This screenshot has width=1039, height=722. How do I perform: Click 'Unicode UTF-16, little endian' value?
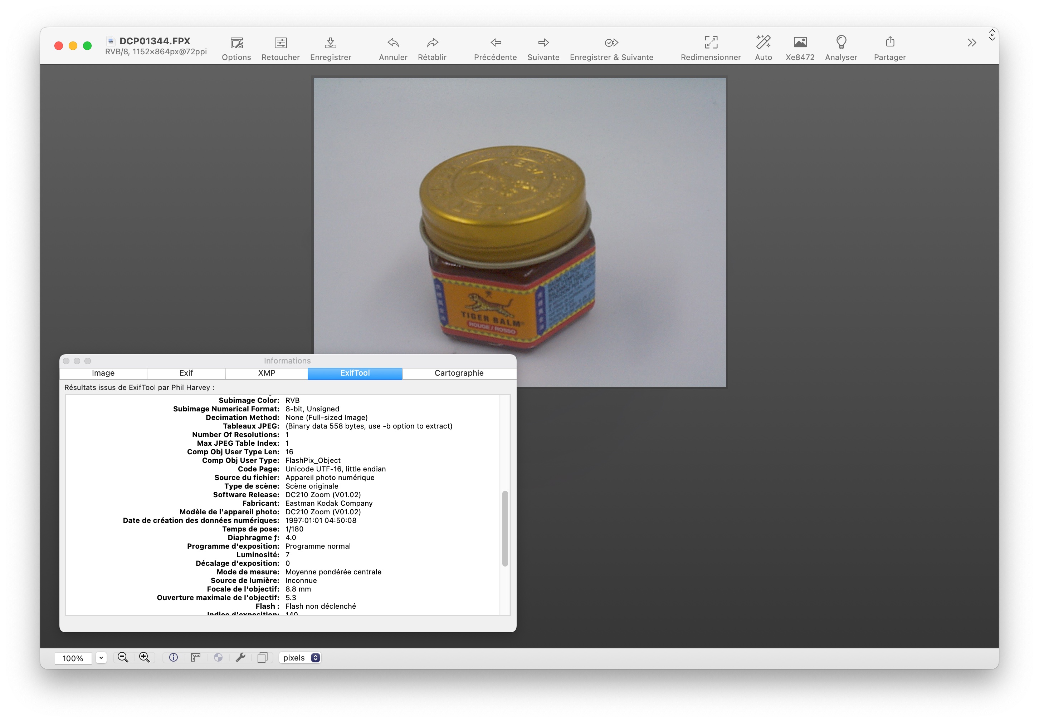point(335,469)
